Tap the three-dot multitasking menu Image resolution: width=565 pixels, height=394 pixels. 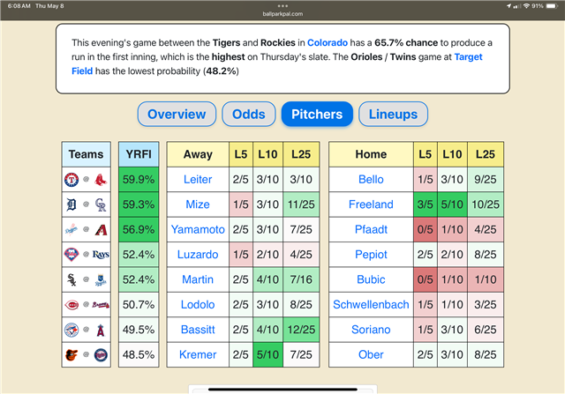coord(282,6)
